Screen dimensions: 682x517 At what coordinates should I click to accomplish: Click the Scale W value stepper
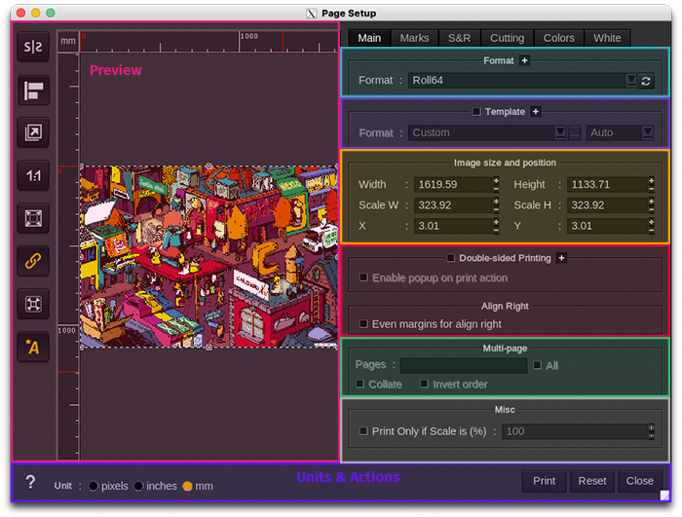pyautogui.click(x=496, y=205)
